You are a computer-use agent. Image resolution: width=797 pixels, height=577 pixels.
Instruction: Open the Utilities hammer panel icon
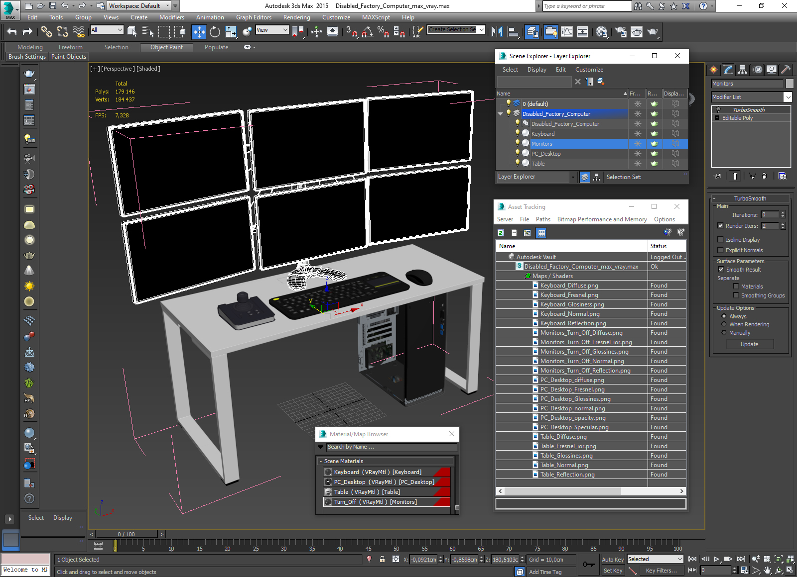pos(786,70)
